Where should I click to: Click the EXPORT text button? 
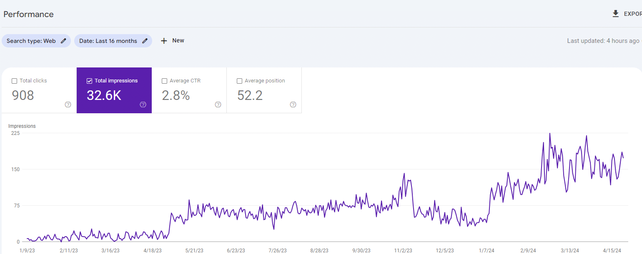click(632, 14)
